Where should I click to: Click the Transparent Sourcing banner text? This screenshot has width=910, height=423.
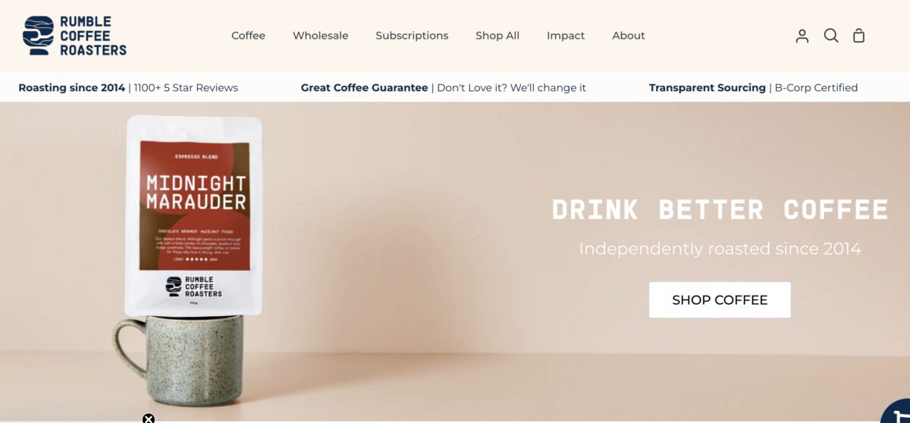(708, 88)
